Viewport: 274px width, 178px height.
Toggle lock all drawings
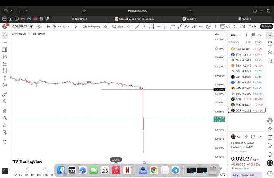tap(5, 125)
